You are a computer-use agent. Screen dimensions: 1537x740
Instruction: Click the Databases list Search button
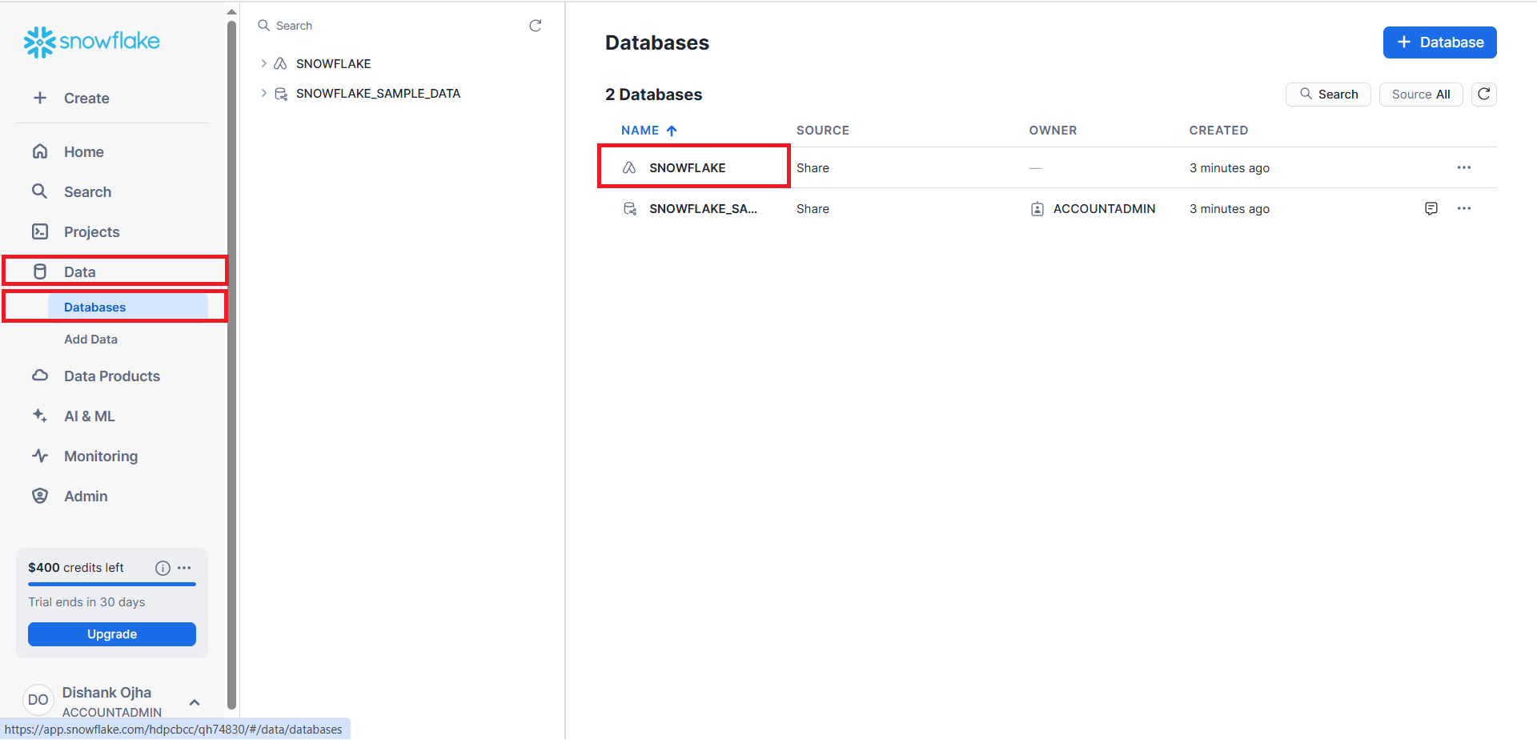coord(1328,95)
